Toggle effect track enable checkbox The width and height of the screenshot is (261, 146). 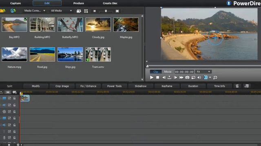(9, 112)
